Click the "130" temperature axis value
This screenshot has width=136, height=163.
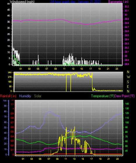[127, 108]
